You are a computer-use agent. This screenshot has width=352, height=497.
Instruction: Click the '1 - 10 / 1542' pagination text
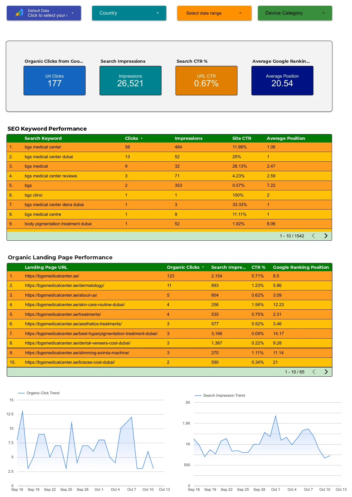click(x=292, y=236)
